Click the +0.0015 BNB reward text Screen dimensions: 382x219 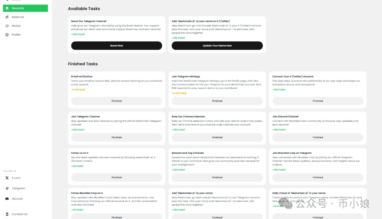click(x=179, y=93)
